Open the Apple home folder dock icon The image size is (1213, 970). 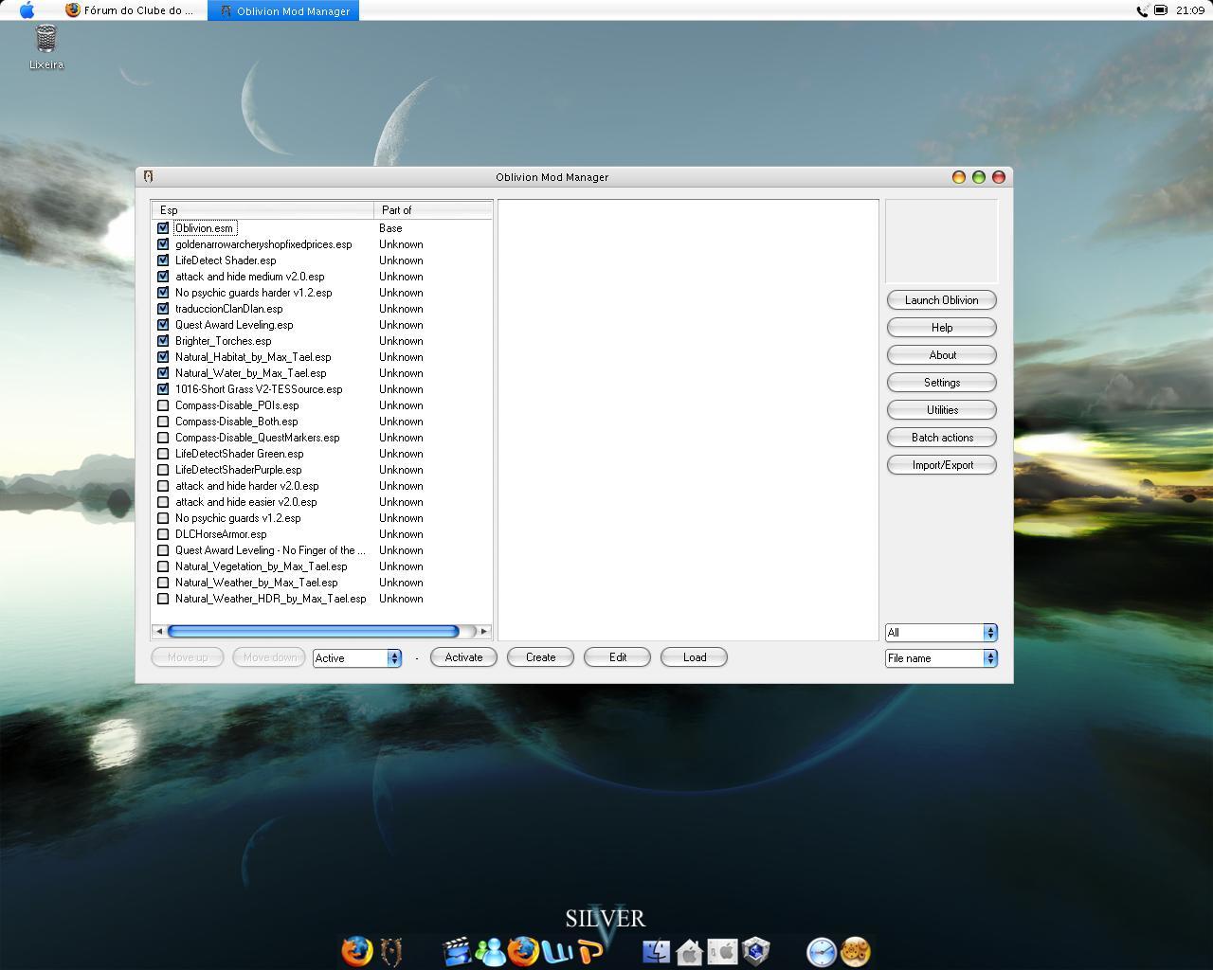tap(689, 951)
